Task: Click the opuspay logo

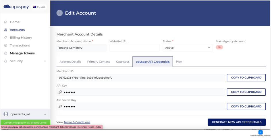Action: coord(16,7)
